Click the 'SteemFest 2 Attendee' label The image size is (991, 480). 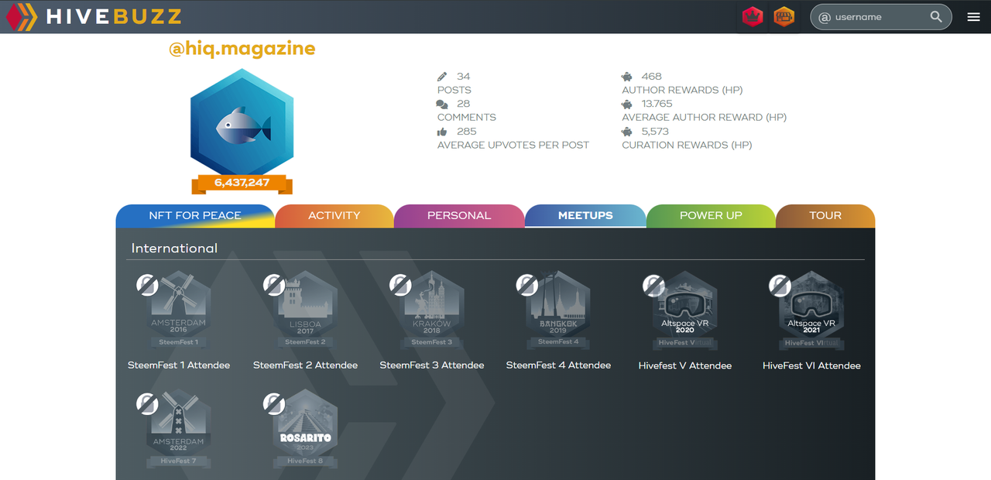point(305,365)
